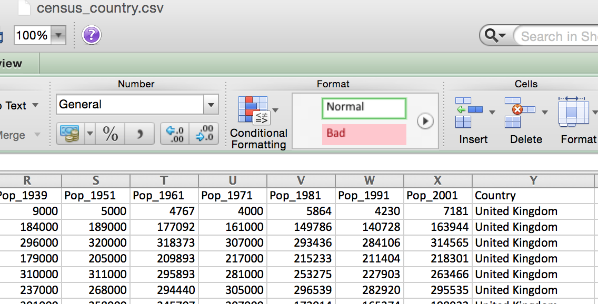
Task: Apply comma thousands separator style
Action: (x=139, y=134)
